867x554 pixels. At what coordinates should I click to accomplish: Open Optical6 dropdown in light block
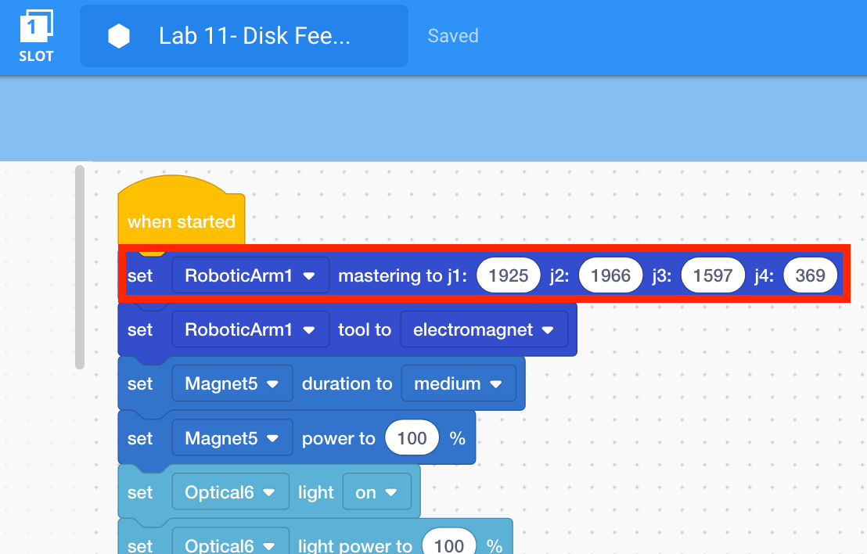click(230, 493)
